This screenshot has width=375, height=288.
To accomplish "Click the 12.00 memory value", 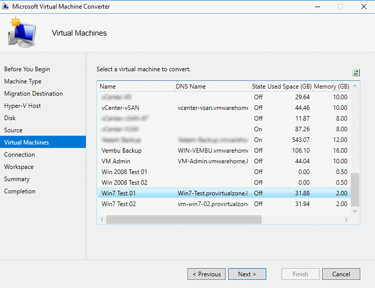I will tap(340, 140).
